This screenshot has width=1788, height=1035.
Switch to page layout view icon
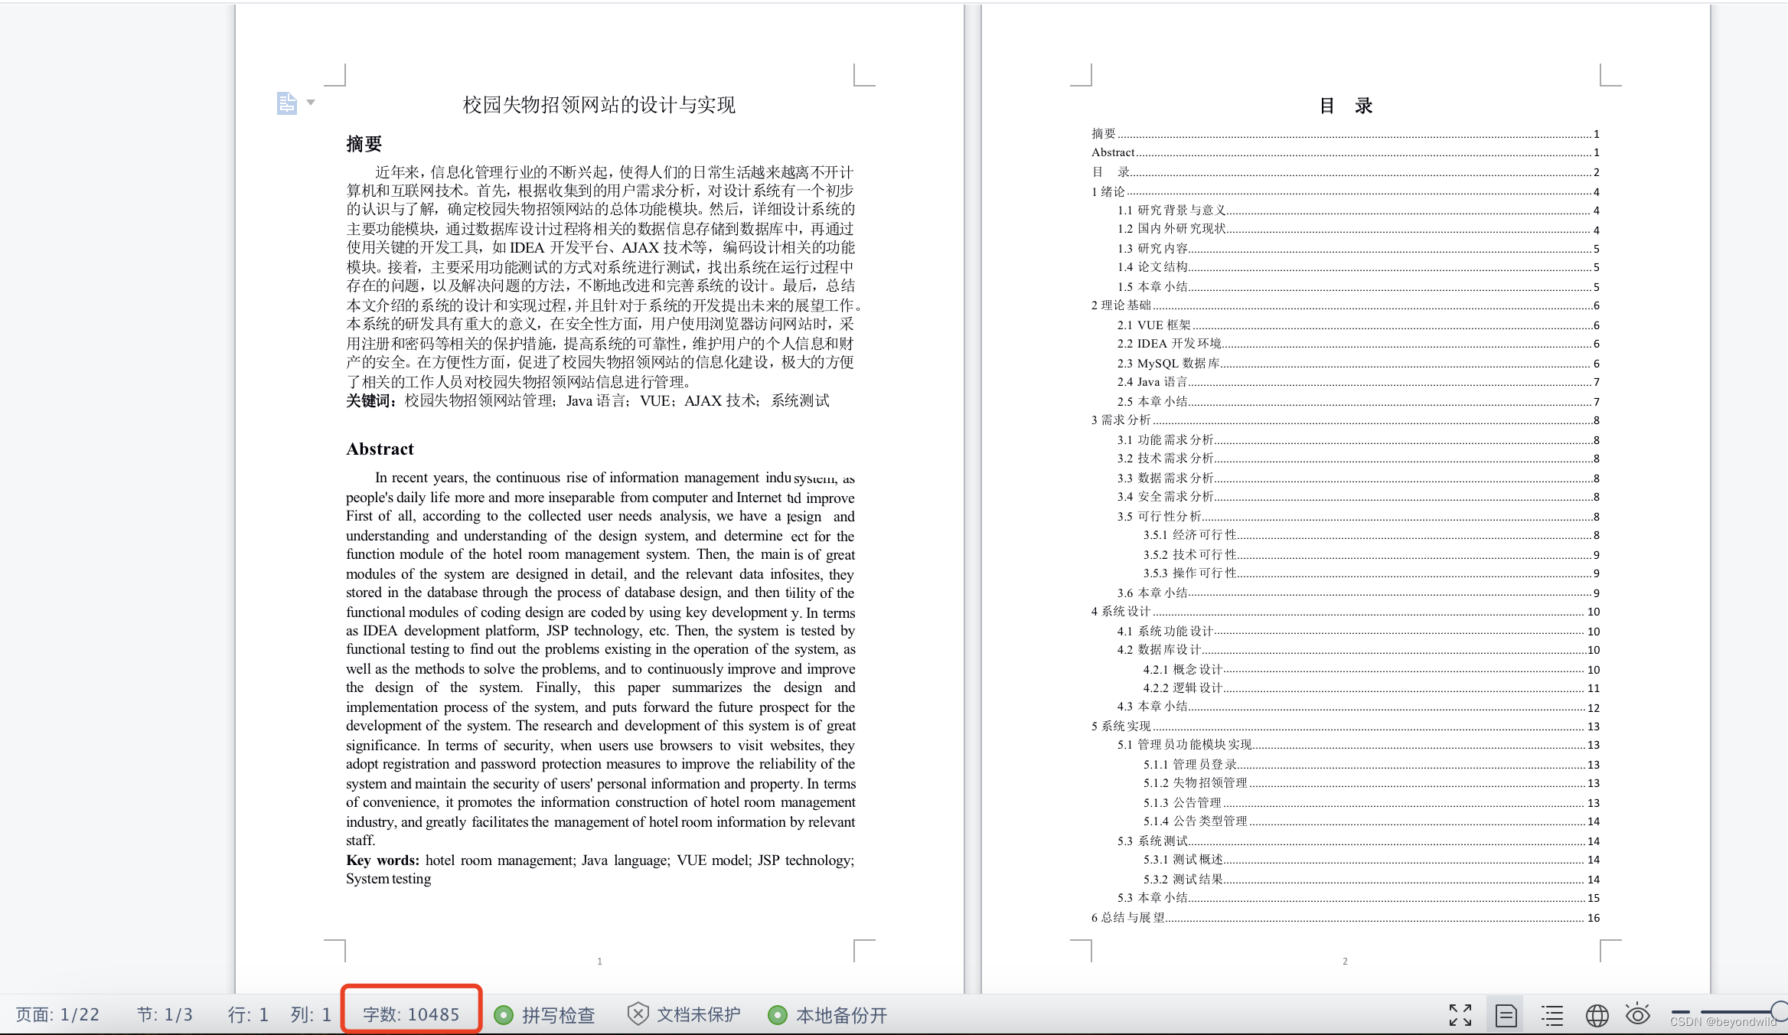(x=1506, y=1015)
